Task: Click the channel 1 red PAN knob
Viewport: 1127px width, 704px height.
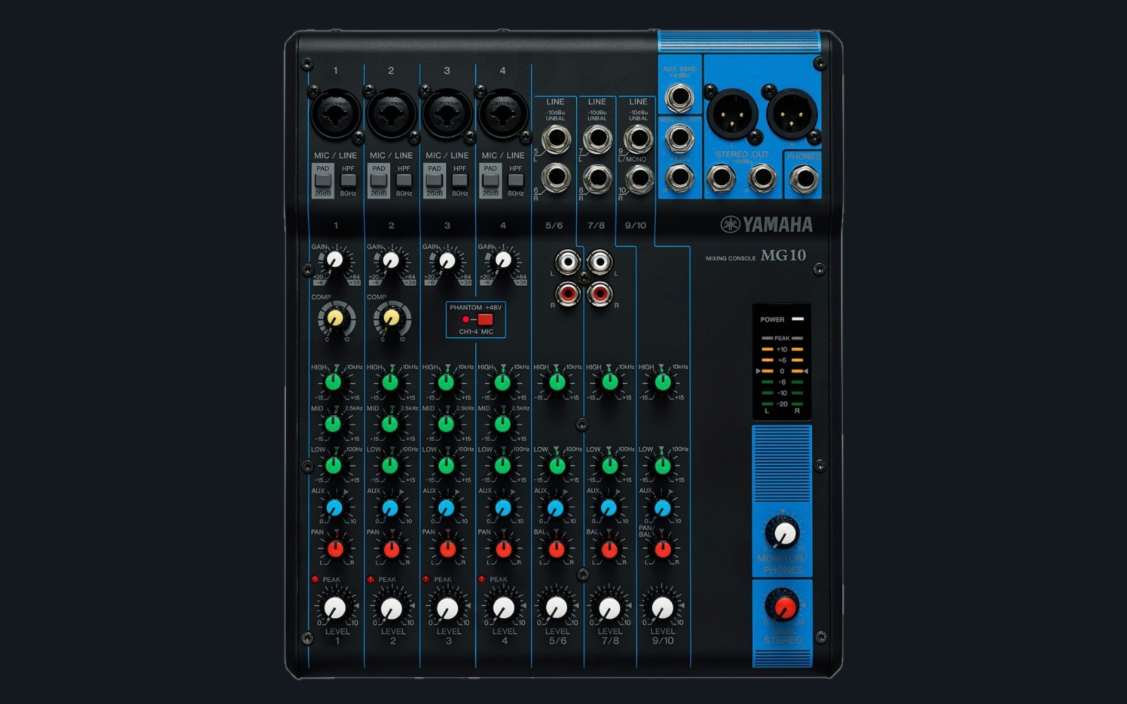Action: tap(335, 549)
